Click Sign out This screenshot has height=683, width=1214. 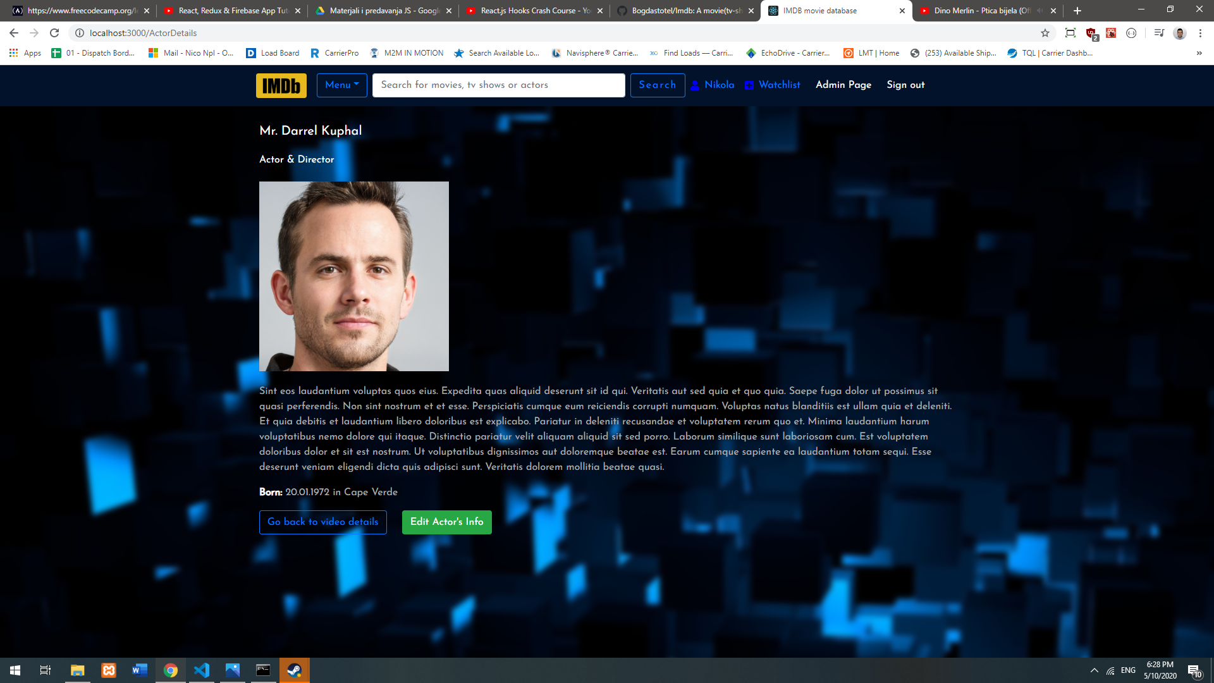pos(905,85)
